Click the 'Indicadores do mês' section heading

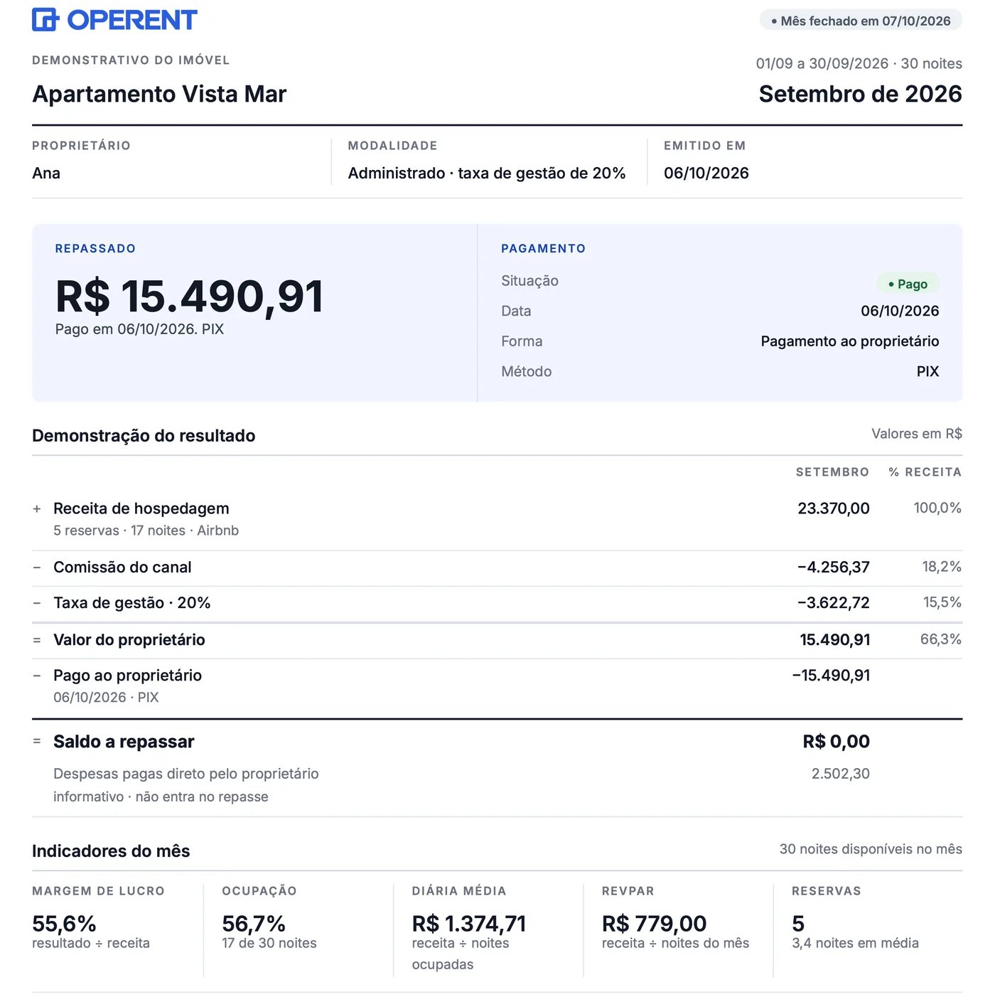click(x=111, y=851)
